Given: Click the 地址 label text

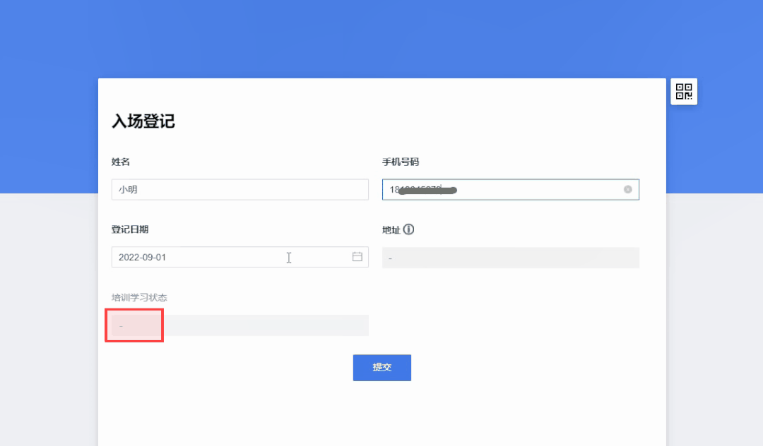Looking at the screenshot, I should coord(391,230).
